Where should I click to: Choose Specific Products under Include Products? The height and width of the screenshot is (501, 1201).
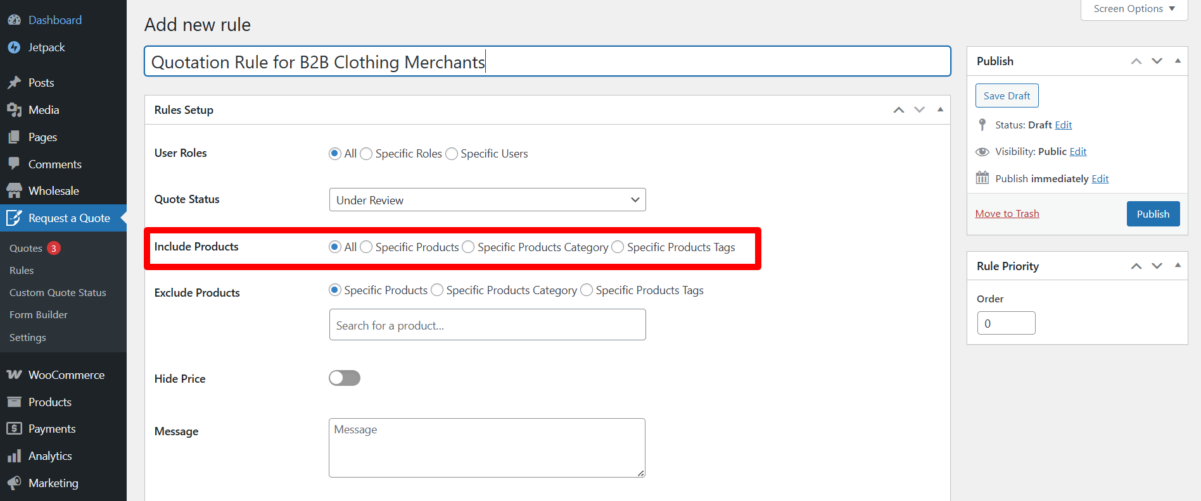[x=366, y=247]
